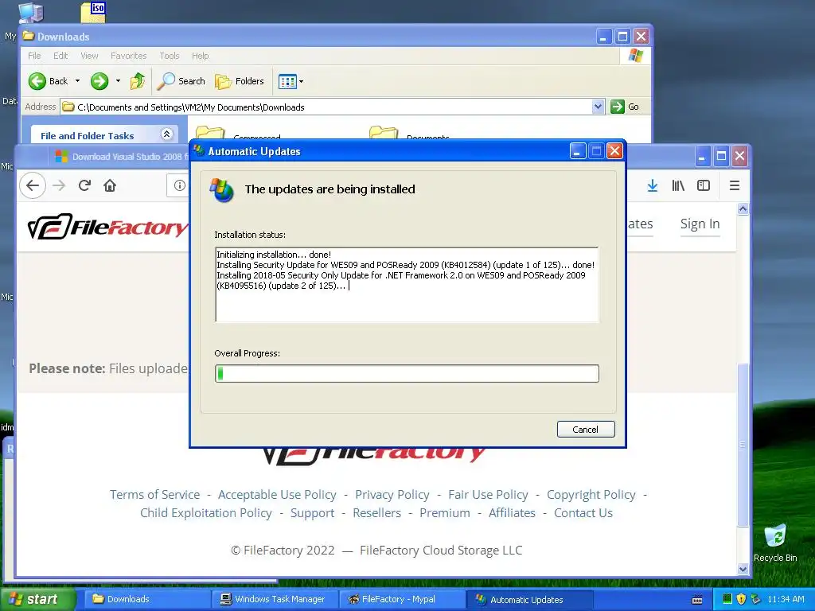Open the View menu in Downloads window
The height and width of the screenshot is (611, 815).
(89, 56)
